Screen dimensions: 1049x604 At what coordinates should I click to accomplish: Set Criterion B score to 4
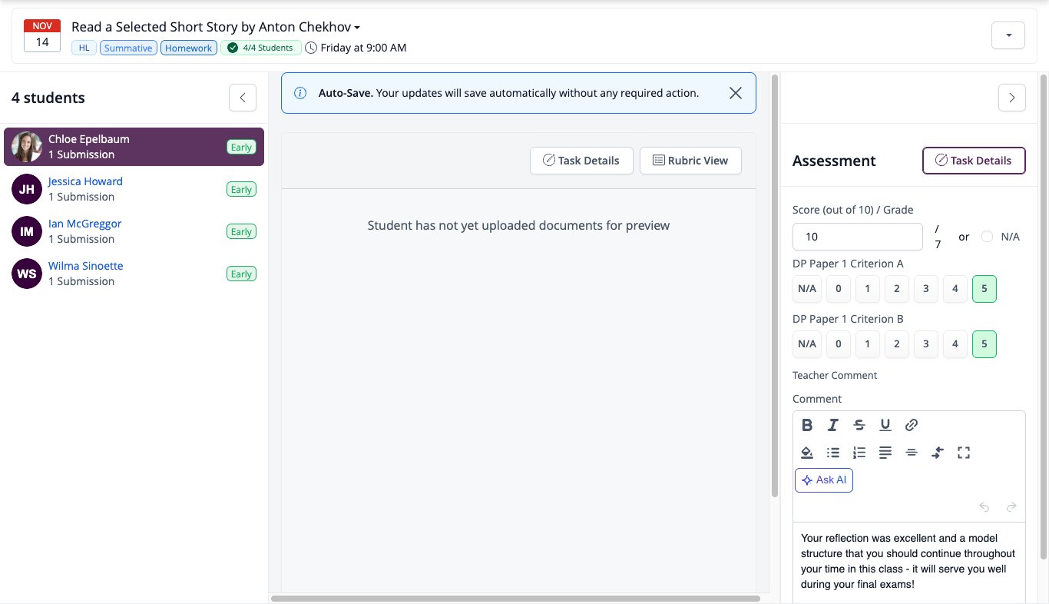pos(955,344)
